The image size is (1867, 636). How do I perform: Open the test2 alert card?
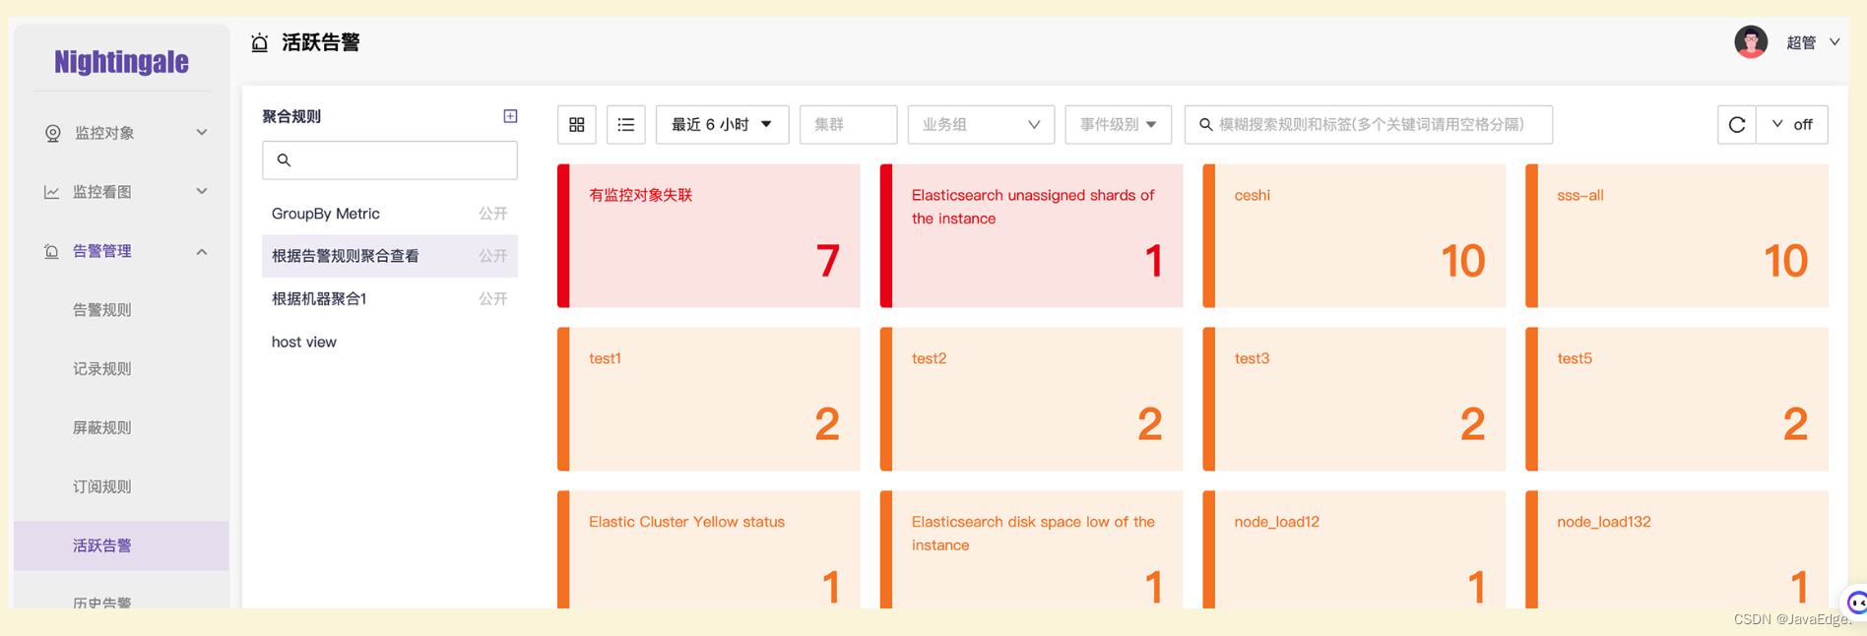[1032, 399]
